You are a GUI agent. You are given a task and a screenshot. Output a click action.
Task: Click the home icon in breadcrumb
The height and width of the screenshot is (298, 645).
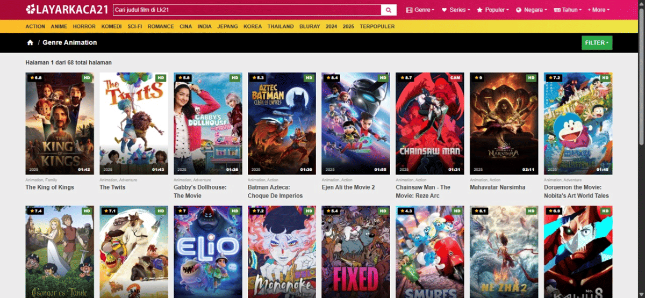(x=30, y=42)
